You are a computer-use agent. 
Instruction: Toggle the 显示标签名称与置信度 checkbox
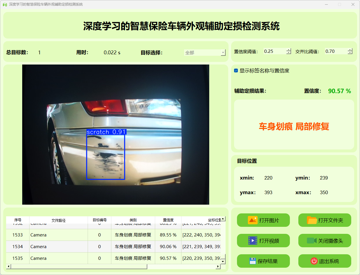pos(236,71)
